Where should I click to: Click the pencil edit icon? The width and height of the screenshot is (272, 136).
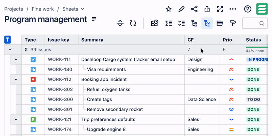point(181,9)
